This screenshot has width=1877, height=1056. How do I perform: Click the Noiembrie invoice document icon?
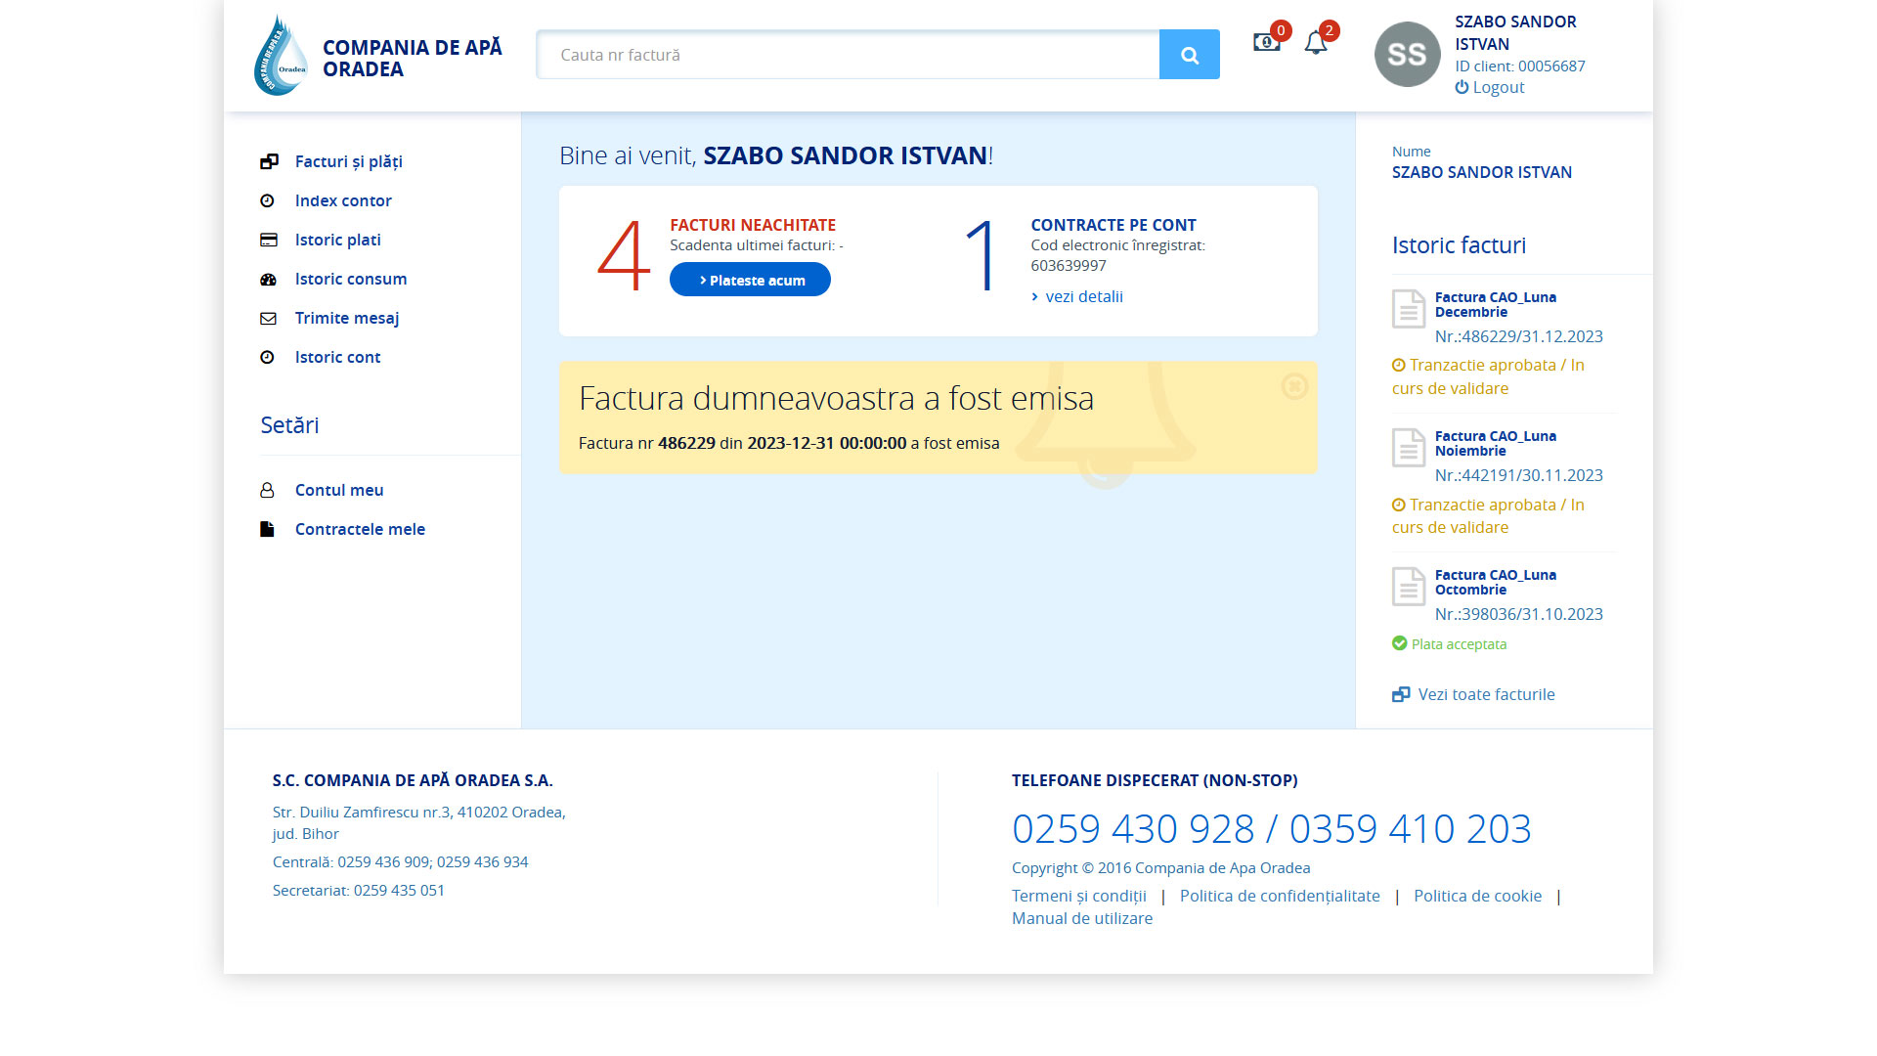[1408, 448]
